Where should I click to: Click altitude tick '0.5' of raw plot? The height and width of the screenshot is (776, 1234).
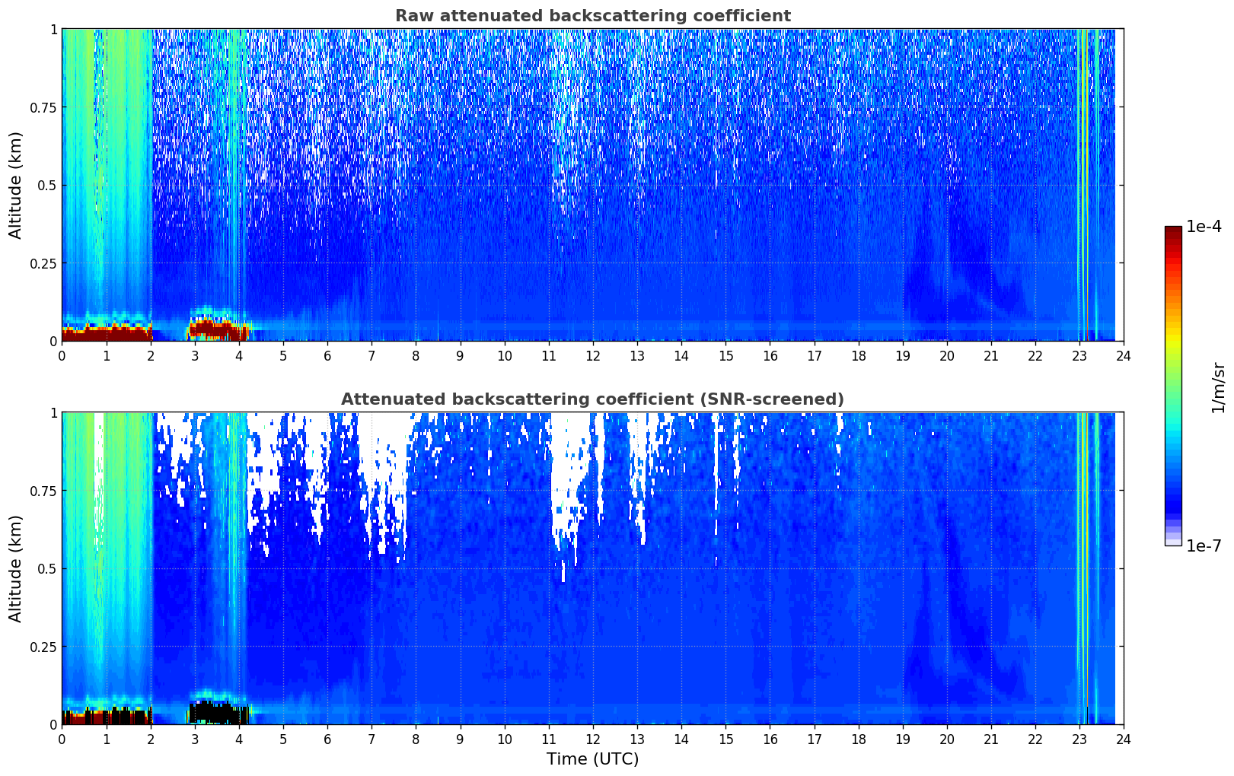(47, 185)
